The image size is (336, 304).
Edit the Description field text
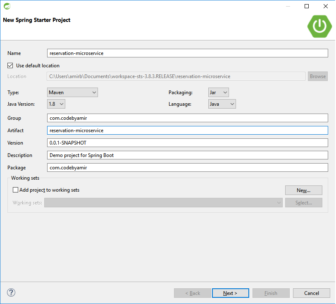point(187,155)
